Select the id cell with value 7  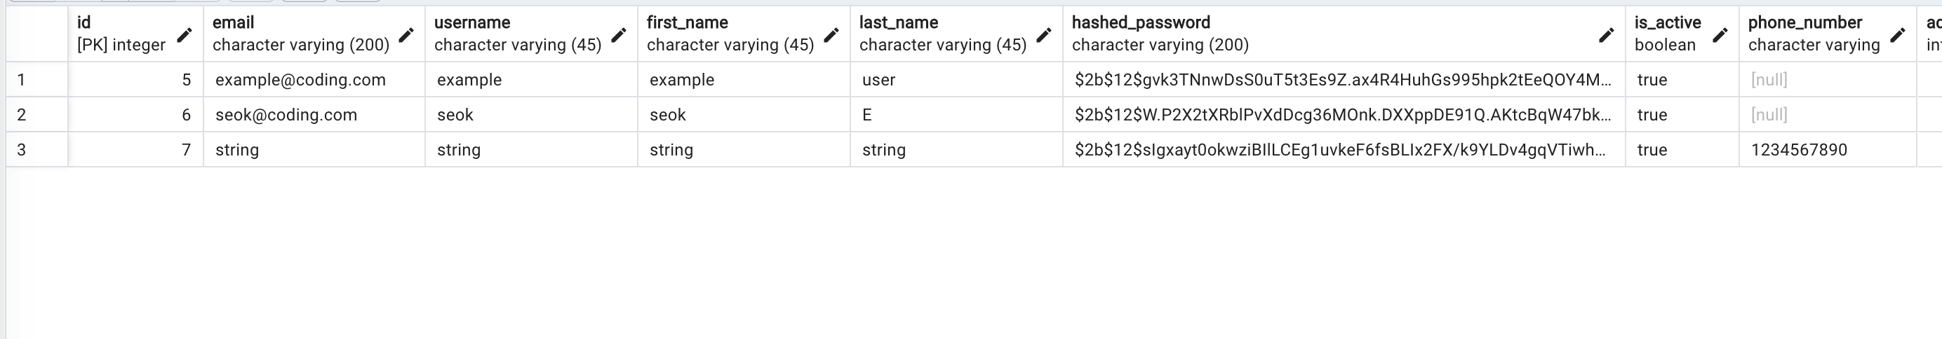(135, 149)
